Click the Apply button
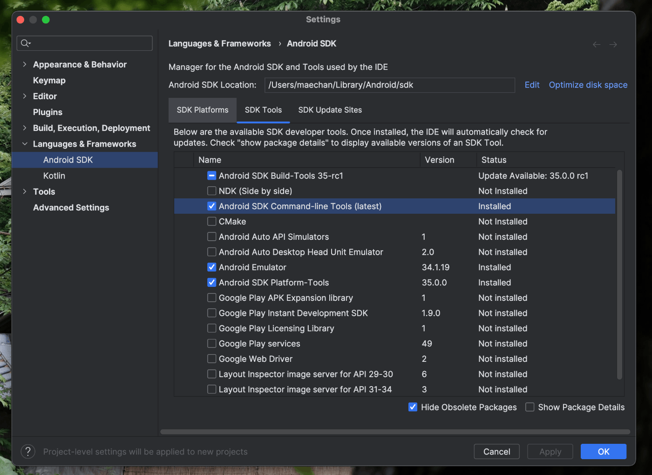 click(550, 451)
